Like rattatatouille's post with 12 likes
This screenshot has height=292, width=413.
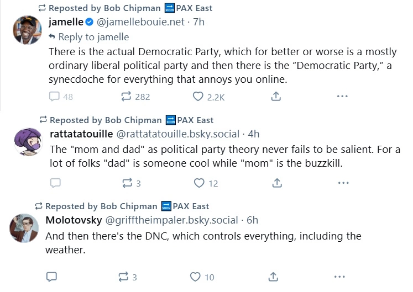(x=206, y=183)
